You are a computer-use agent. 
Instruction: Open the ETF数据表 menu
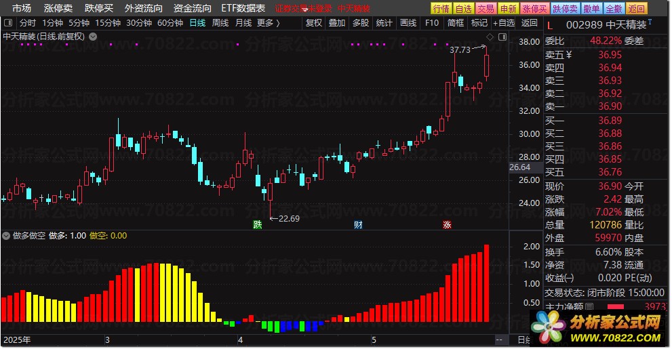point(243,8)
